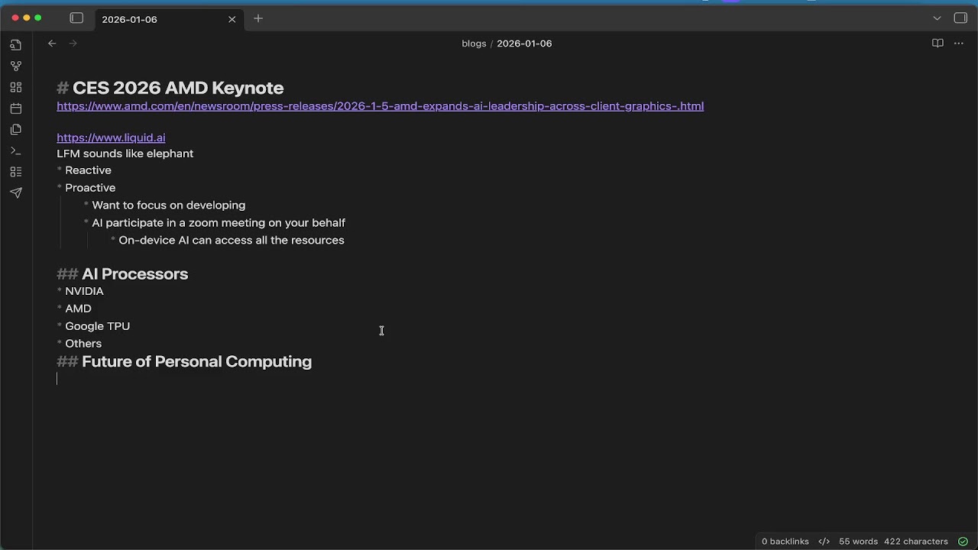This screenshot has height=550, width=978.
Task: Click the line LFM sounds like elephant
Action: 125,154
